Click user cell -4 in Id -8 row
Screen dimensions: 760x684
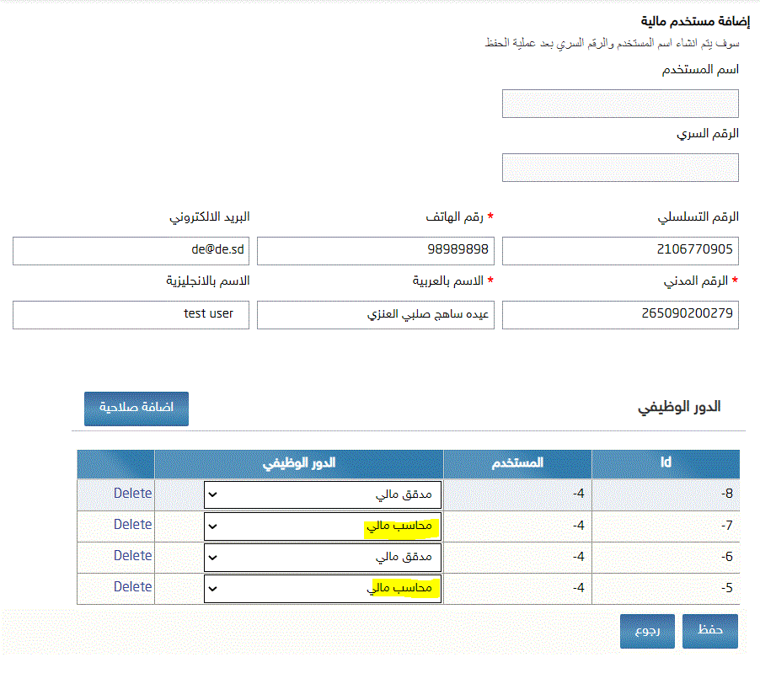pos(517,494)
